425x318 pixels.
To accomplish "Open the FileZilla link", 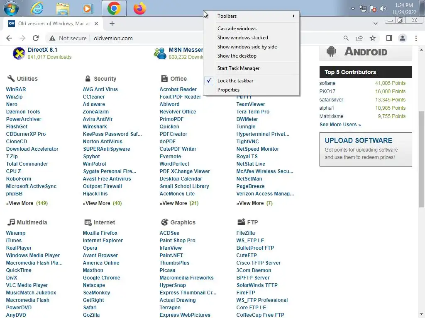I will (245, 233).
